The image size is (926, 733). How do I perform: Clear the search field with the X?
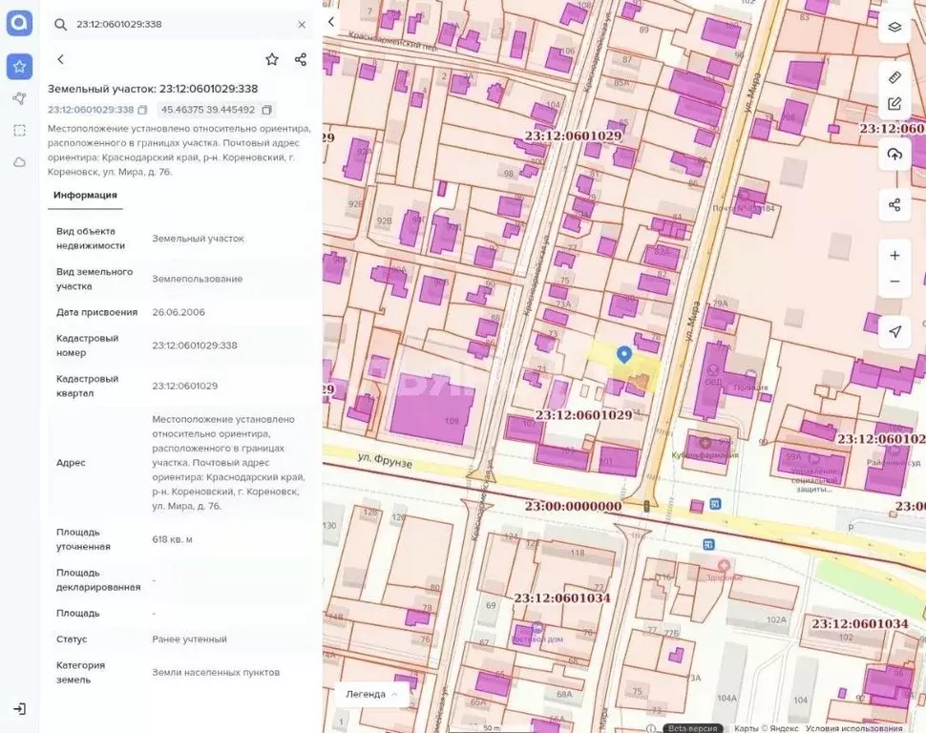click(x=302, y=23)
